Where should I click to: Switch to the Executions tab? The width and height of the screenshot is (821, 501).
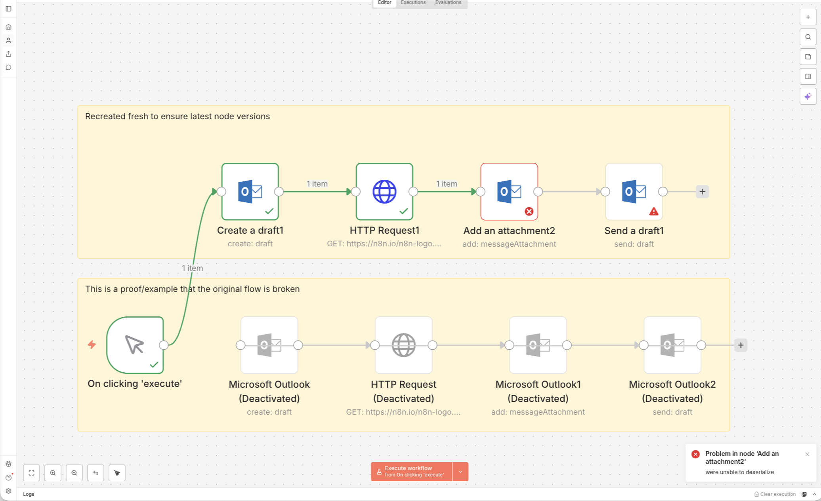(x=413, y=3)
